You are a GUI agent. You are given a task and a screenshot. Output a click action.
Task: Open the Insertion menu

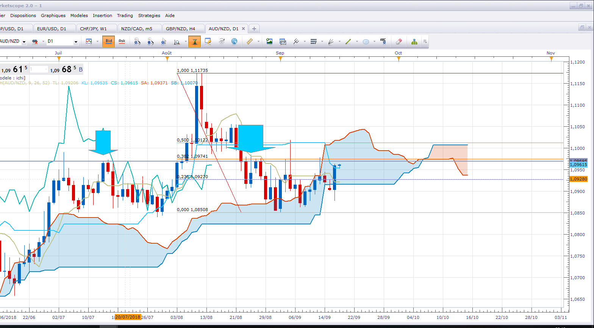(x=102, y=16)
